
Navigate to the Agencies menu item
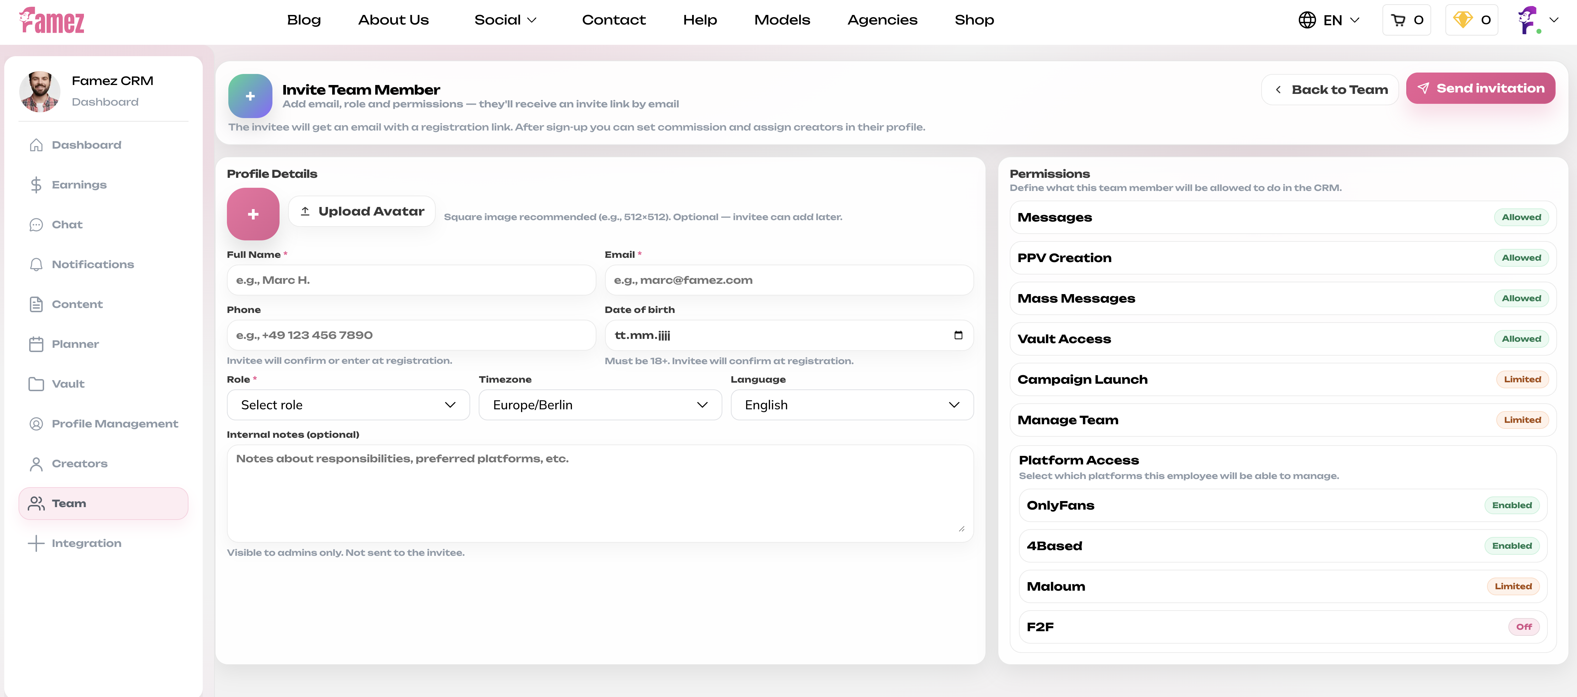tap(882, 20)
